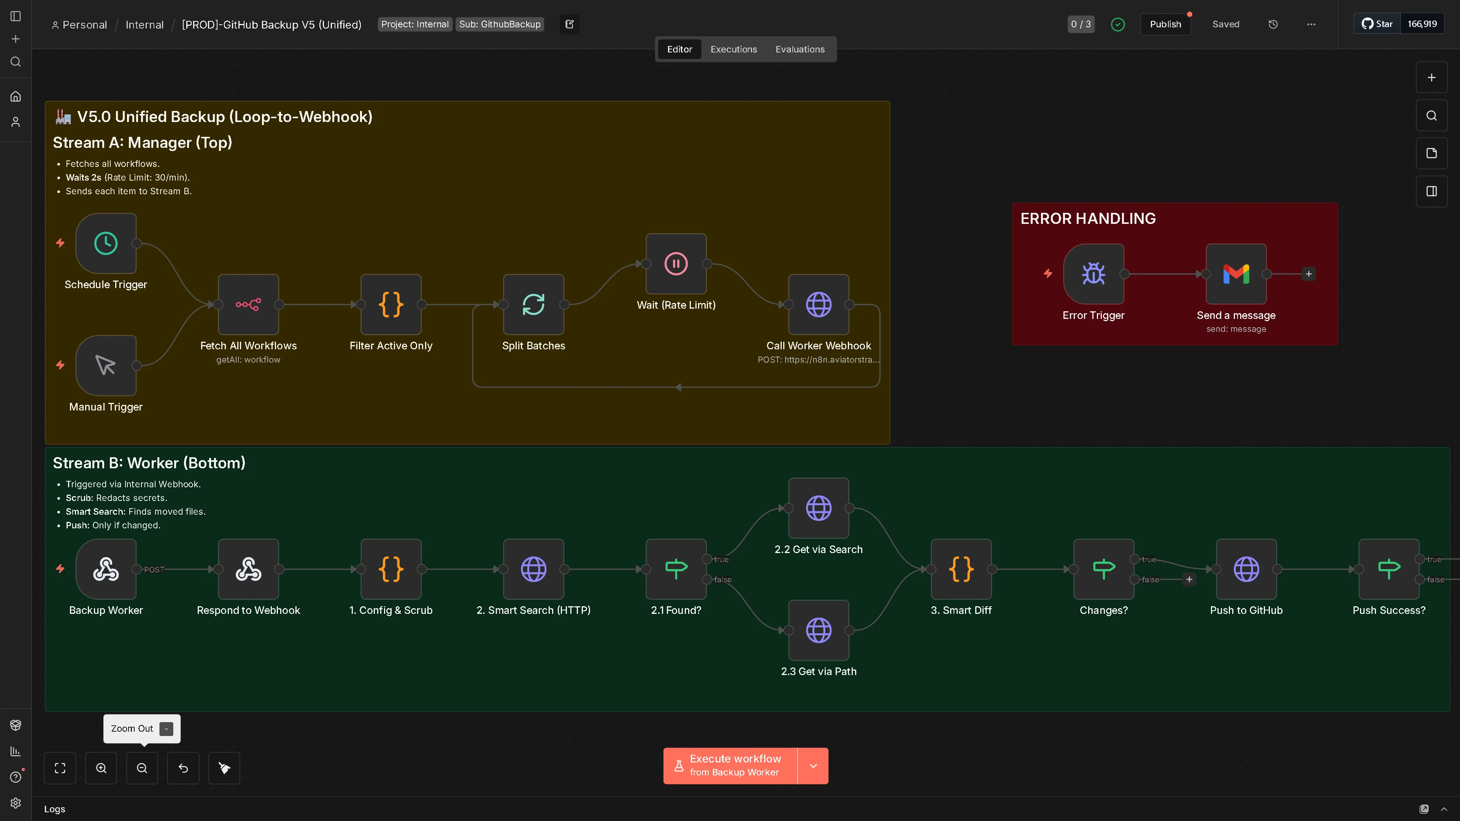
Task: Click the zoom in magnifier icon
Action: [x=101, y=768]
